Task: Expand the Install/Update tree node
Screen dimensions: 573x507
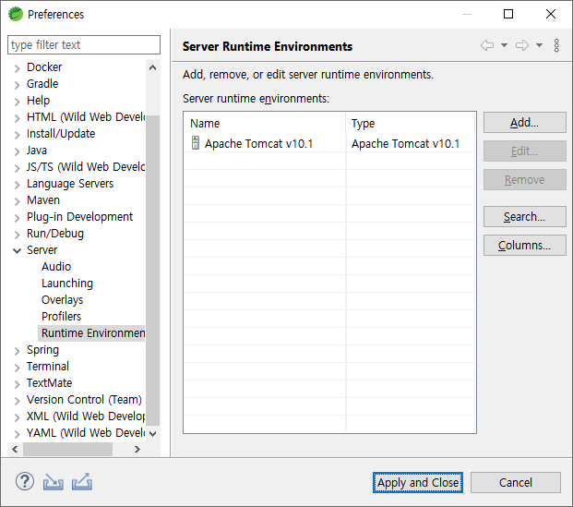Action: tap(17, 135)
